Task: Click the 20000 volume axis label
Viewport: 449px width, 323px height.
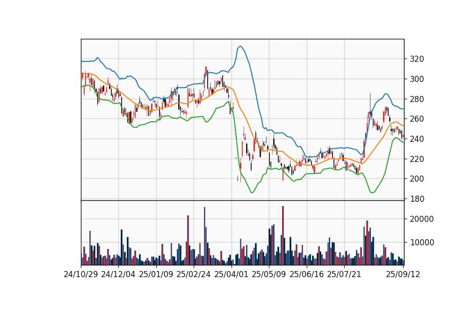Action: point(422,219)
